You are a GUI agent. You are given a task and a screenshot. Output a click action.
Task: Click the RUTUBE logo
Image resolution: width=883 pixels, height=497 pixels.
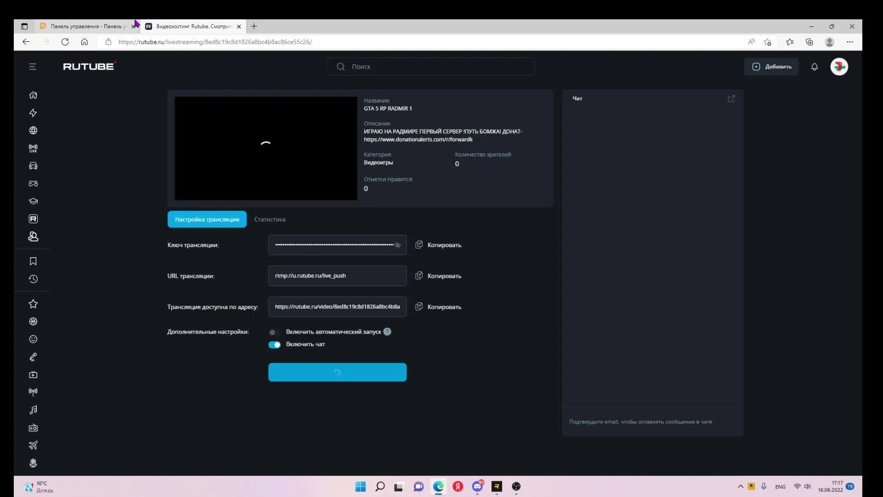[89, 66]
